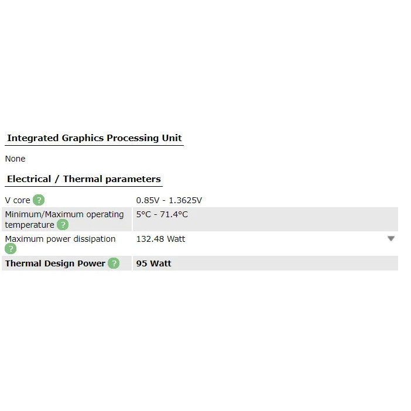Open help for Minimum/Maximum operating temperature
The height and width of the screenshot is (411, 411).
point(63,225)
